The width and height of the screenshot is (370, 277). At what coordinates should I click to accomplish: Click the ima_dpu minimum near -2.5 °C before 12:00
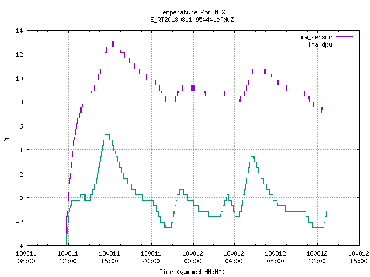coord(318,227)
